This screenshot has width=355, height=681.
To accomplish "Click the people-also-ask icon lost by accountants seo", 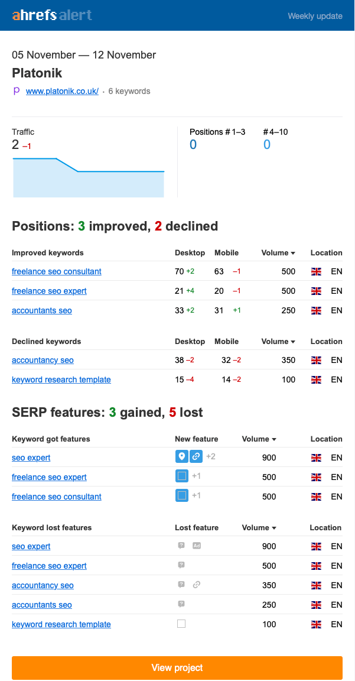I will click(x=181, y=605).
